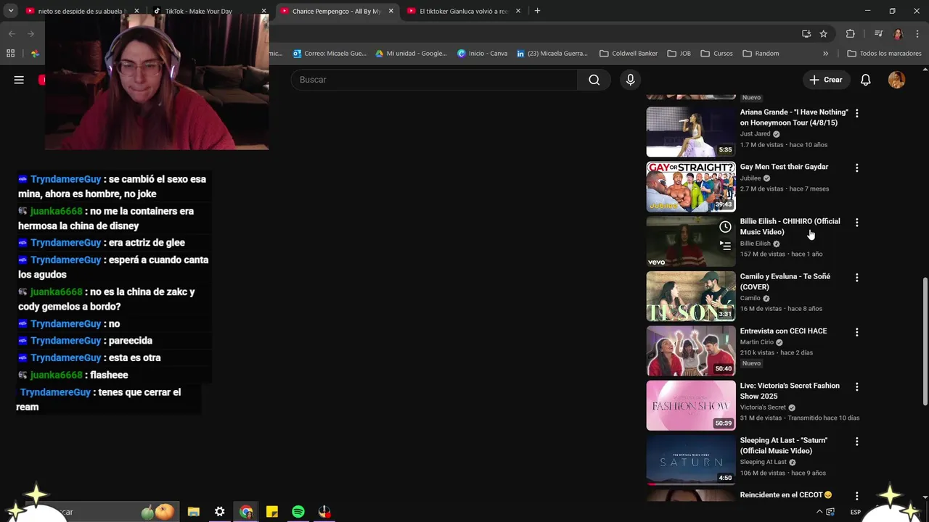Click title 'Sleeping At Last - Saturn'
Screen dimensions: 929x522
point(783,445)
